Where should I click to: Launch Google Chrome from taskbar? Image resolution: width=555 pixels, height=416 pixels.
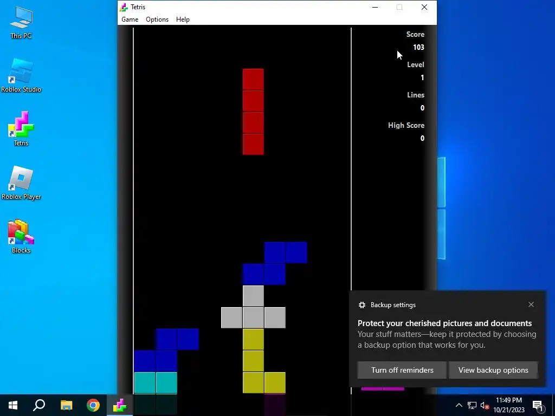pos(93,405)
